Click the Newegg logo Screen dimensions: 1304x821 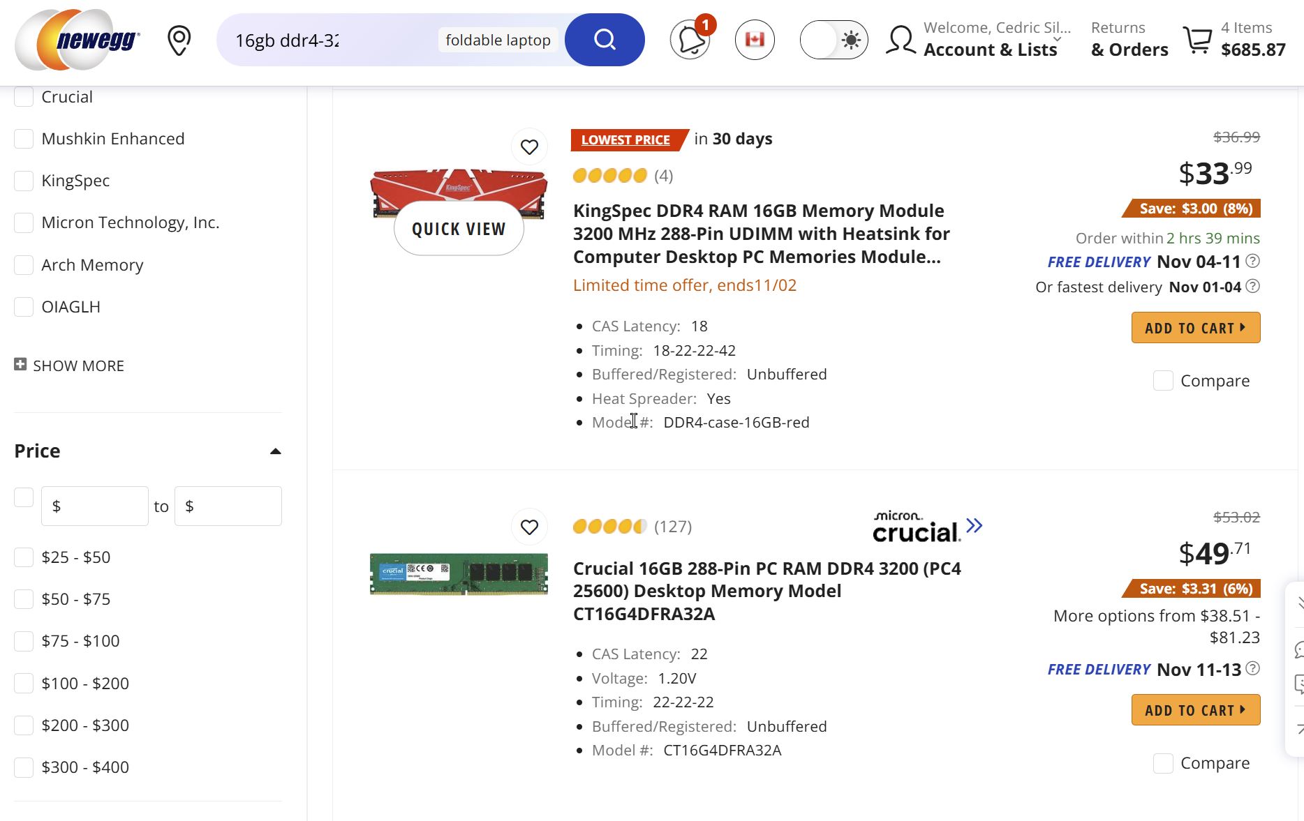(x=78, y=40)
